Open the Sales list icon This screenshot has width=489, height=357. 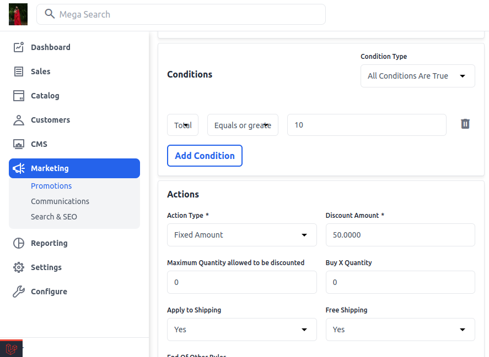(18, 72)
